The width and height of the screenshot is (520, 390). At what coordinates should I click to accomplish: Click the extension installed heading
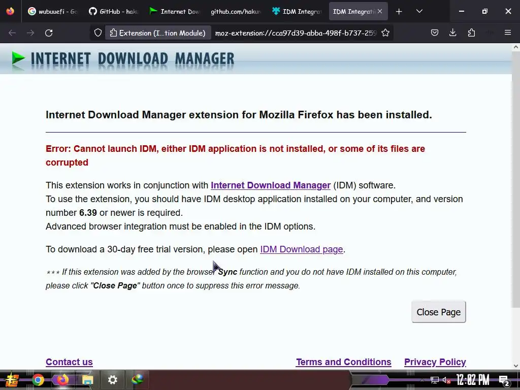tap(239, 115)
